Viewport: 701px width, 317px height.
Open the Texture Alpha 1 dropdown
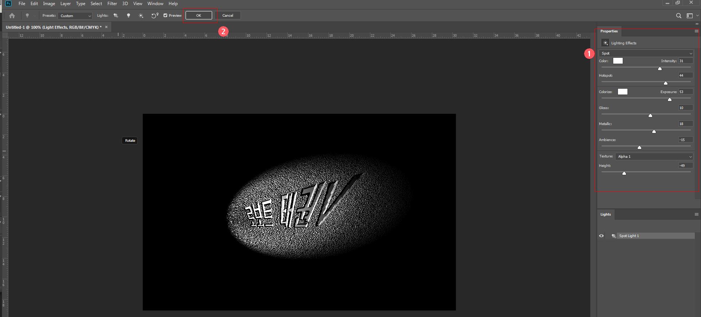click(x=654, y=156)
